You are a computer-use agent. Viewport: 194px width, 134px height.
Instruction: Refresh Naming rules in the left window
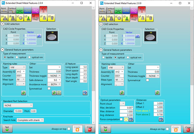point(23,93)
